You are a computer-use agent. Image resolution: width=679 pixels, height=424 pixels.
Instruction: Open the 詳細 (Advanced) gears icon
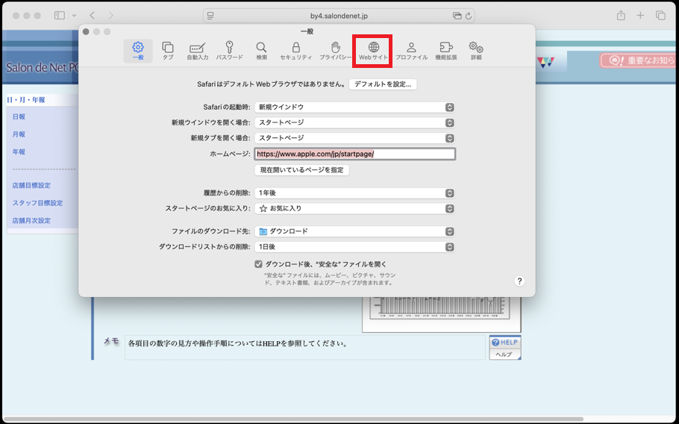click(x=475, y=50)
